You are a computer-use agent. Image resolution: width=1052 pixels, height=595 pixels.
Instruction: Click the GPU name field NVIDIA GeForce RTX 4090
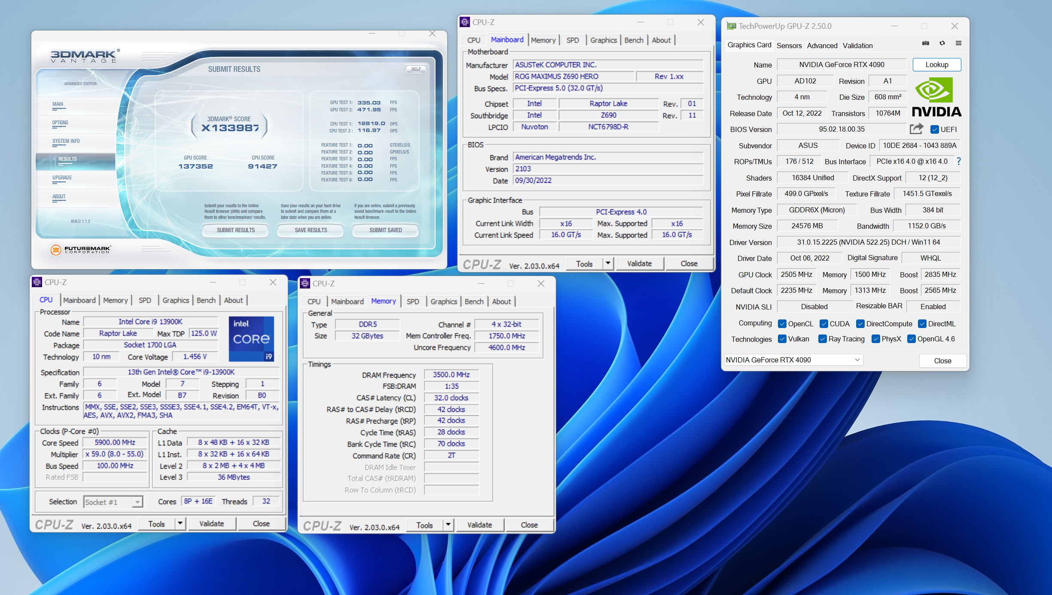click(842, 64)
